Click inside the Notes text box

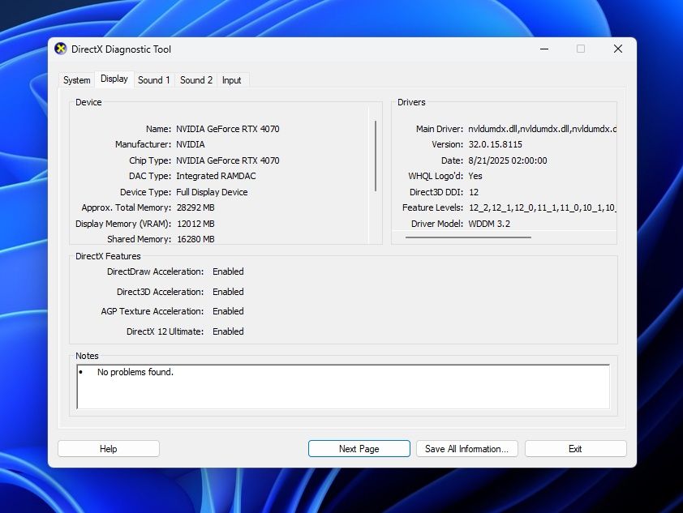pyautogui.click(x=343, y=387)
